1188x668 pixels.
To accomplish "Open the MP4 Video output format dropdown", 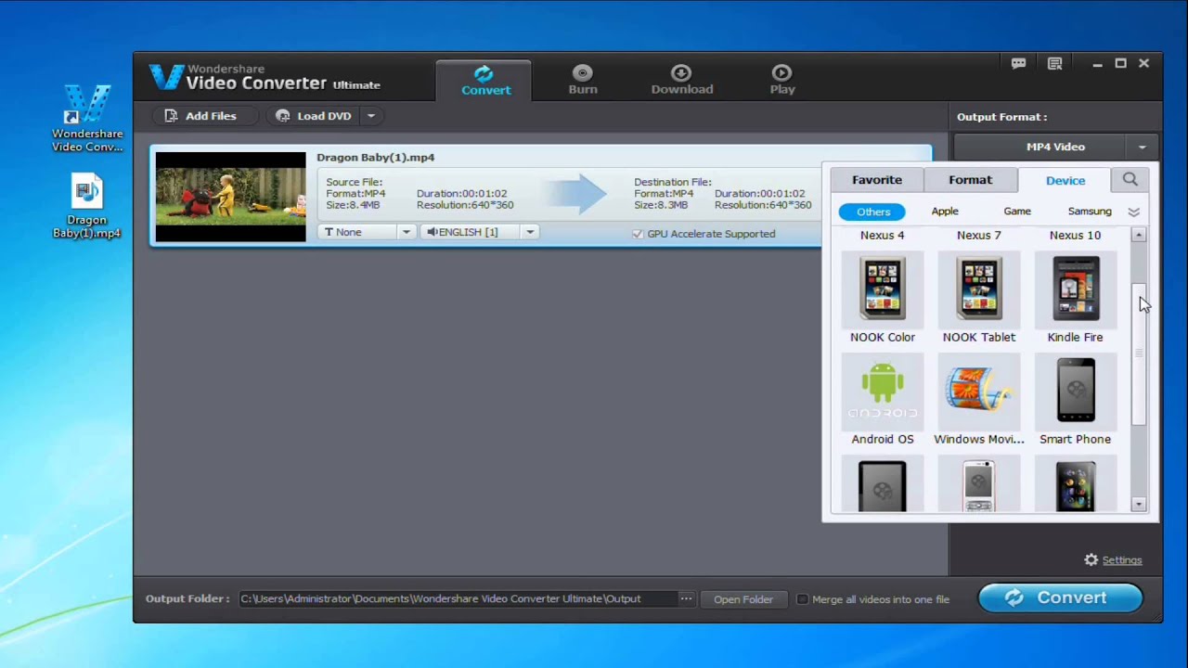I will (1057, 148).
